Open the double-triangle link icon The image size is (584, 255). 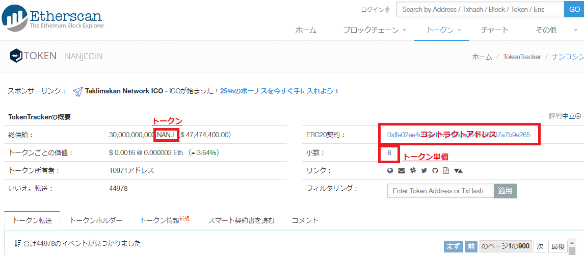point(458,171)
